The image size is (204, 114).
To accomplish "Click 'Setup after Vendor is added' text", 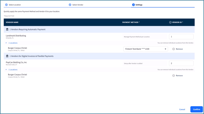I will pyautogui.click(x=133, y=64).
